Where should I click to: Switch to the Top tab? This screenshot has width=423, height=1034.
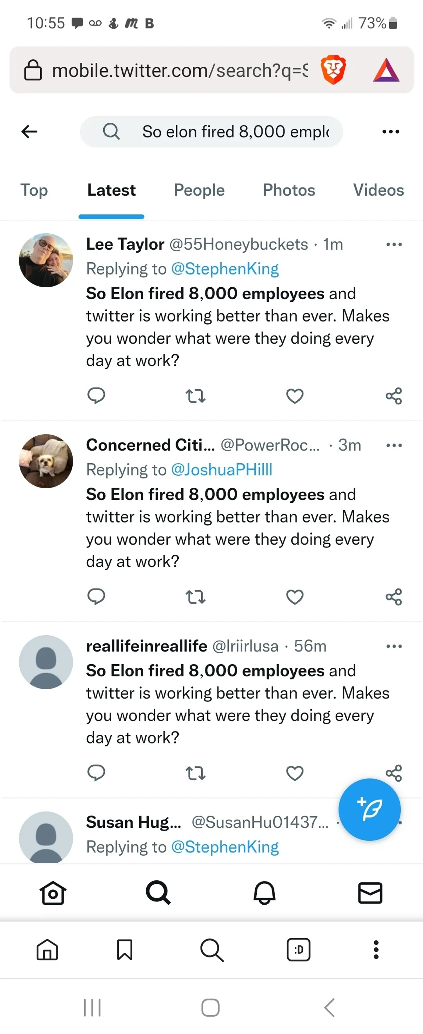click(x=34, y=190)
